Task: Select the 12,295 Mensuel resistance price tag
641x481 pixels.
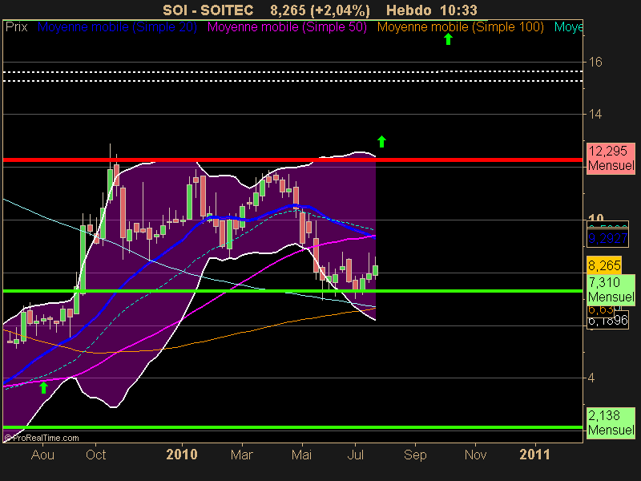Action: [611, 159]
